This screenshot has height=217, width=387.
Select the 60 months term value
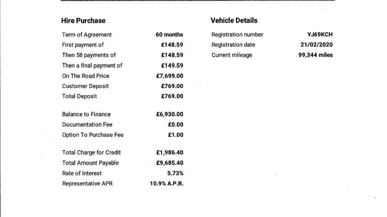[169, 35]
